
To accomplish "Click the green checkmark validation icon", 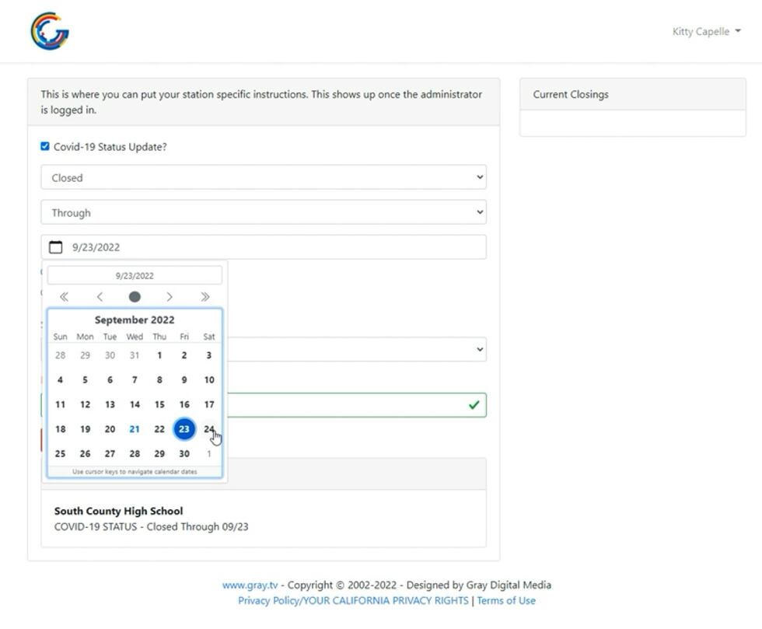I will [x=474, y=405].
